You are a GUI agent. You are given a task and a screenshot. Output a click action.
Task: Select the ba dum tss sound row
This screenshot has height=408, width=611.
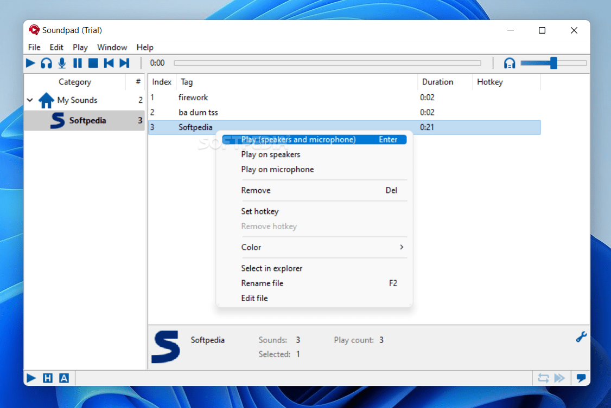pos(345,112)
